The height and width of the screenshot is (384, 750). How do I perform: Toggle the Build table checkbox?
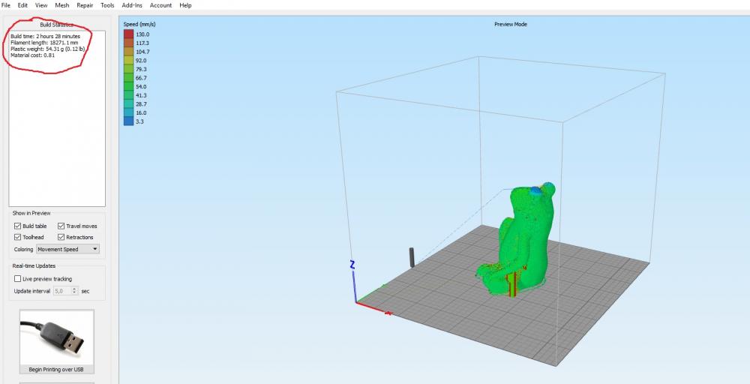coord(18,226)
